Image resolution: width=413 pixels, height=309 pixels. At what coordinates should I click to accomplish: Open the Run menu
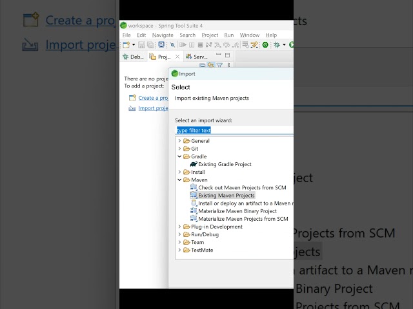coord(229,35)
